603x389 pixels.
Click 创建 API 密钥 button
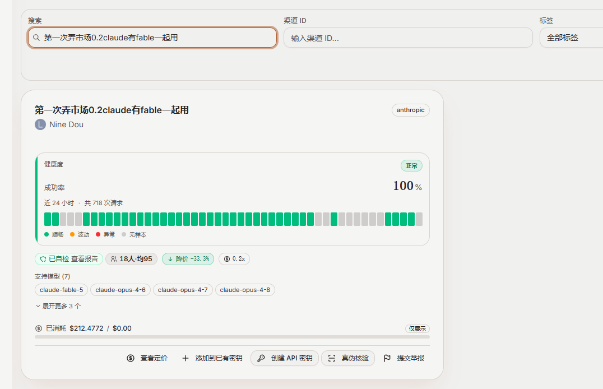[x=285, y=358]
